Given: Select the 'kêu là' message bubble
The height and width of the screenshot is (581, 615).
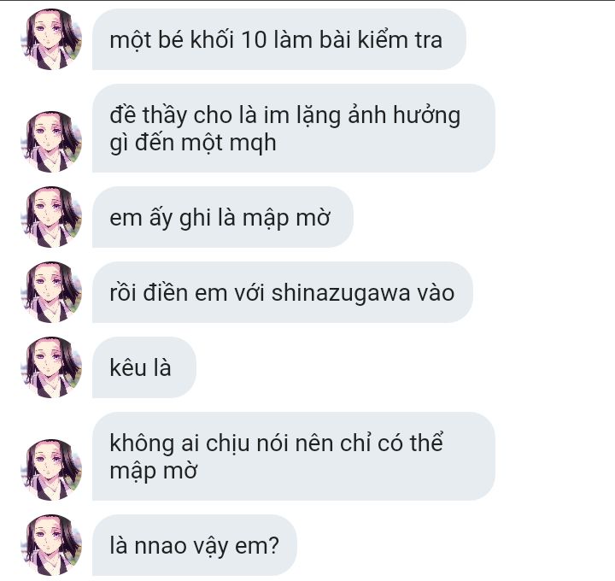Looking at the screenshot, I should pyautogui.click(x=144, y=367).
